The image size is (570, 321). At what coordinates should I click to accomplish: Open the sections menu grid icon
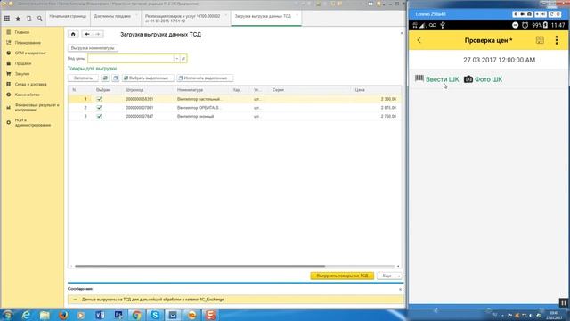(x=7, y=18)
